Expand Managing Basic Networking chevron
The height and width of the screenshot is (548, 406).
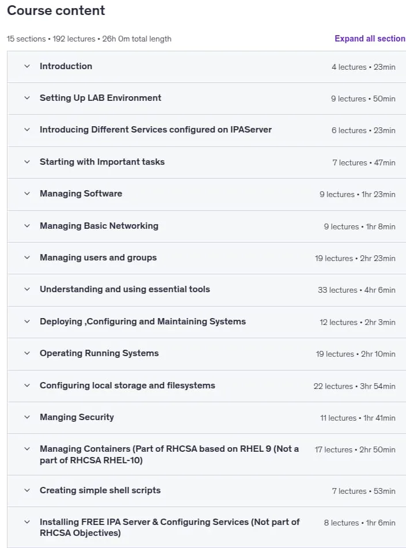tap(27, 226)
